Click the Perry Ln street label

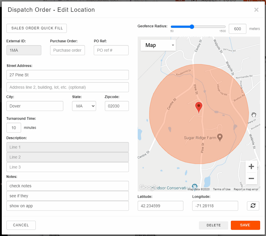point(252,122)
